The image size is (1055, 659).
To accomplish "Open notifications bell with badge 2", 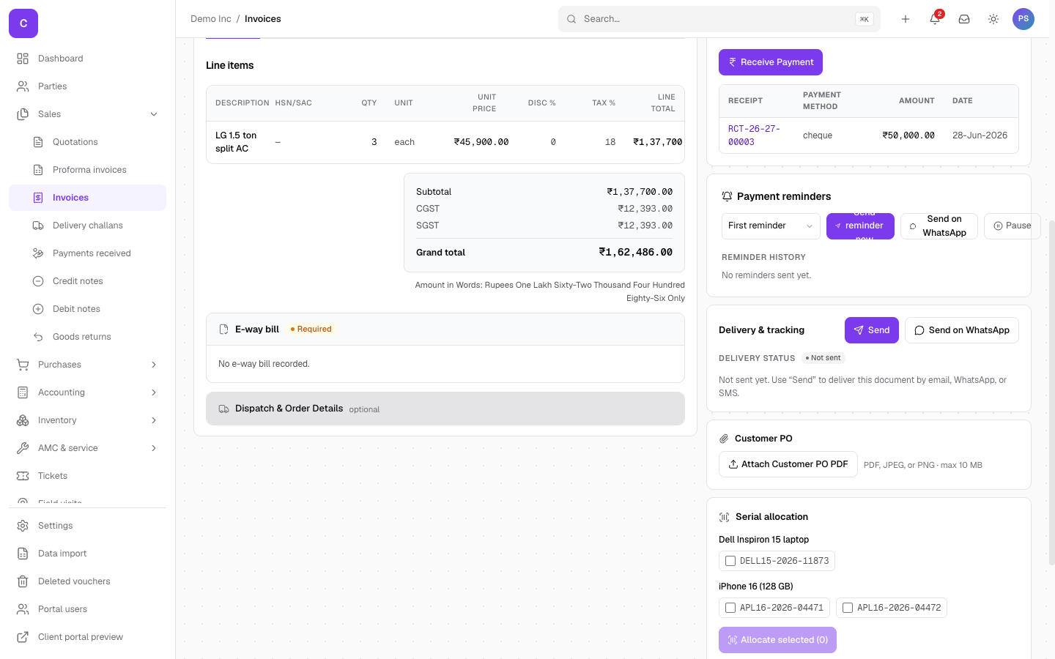I will click(935, 19).
